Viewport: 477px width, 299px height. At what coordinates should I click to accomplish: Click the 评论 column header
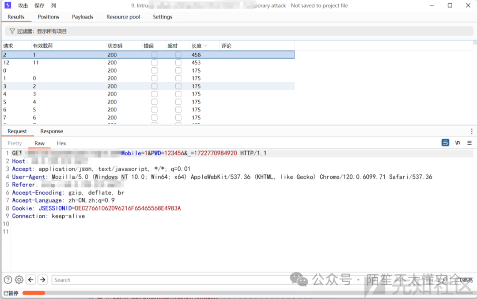[257, 46]
